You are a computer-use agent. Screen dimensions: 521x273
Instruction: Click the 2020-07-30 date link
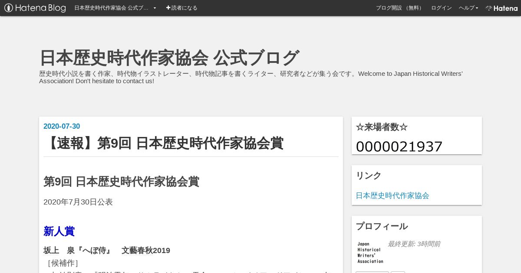(62, 126)
